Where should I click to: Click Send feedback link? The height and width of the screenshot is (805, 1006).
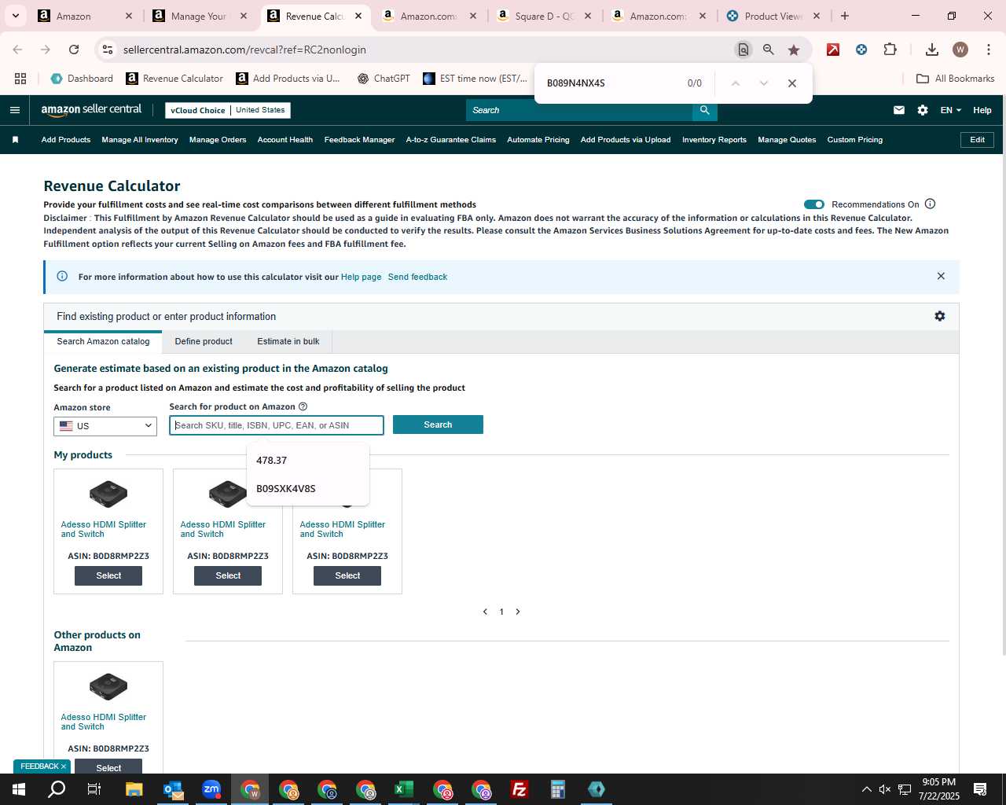point(417,277)
